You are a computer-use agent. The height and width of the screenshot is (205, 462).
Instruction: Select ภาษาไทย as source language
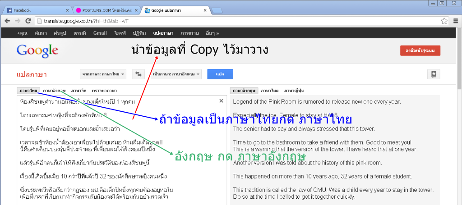click(x=28, y=91)
